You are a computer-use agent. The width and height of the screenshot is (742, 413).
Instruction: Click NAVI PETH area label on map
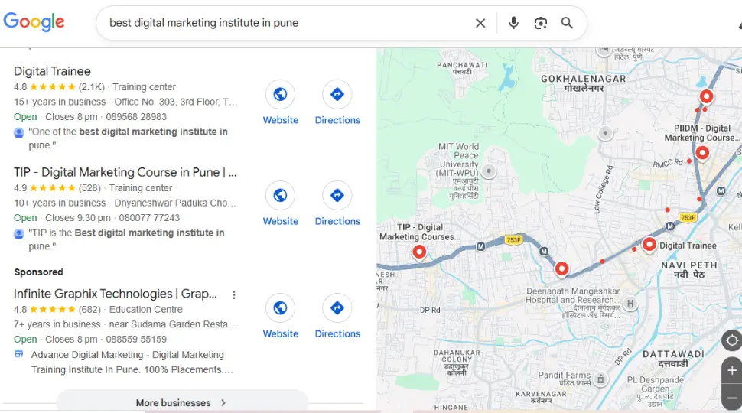(x=689, y=270)
